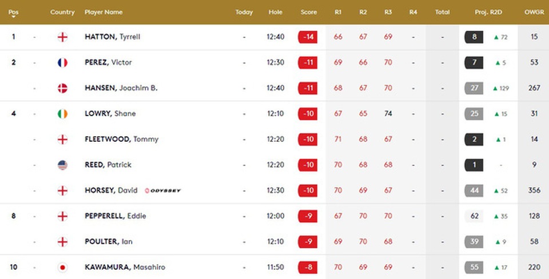Open player KAWAMURA, Masahiro
Image resolution: width=549 pixels, height=279 pixels.
[x=125, y=268]
